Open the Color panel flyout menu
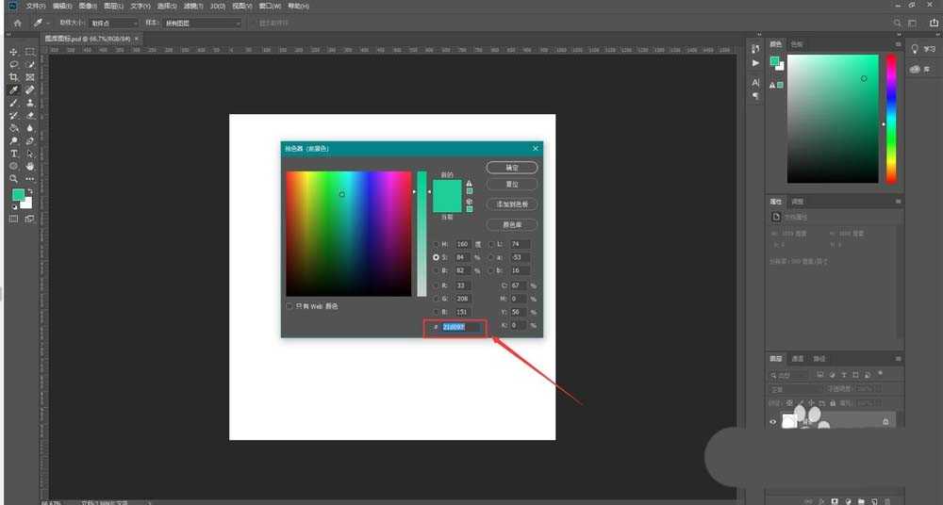Image resolution: width=943 pixels, height=505 pixels. pyautogui.click(x=898, y=44)
